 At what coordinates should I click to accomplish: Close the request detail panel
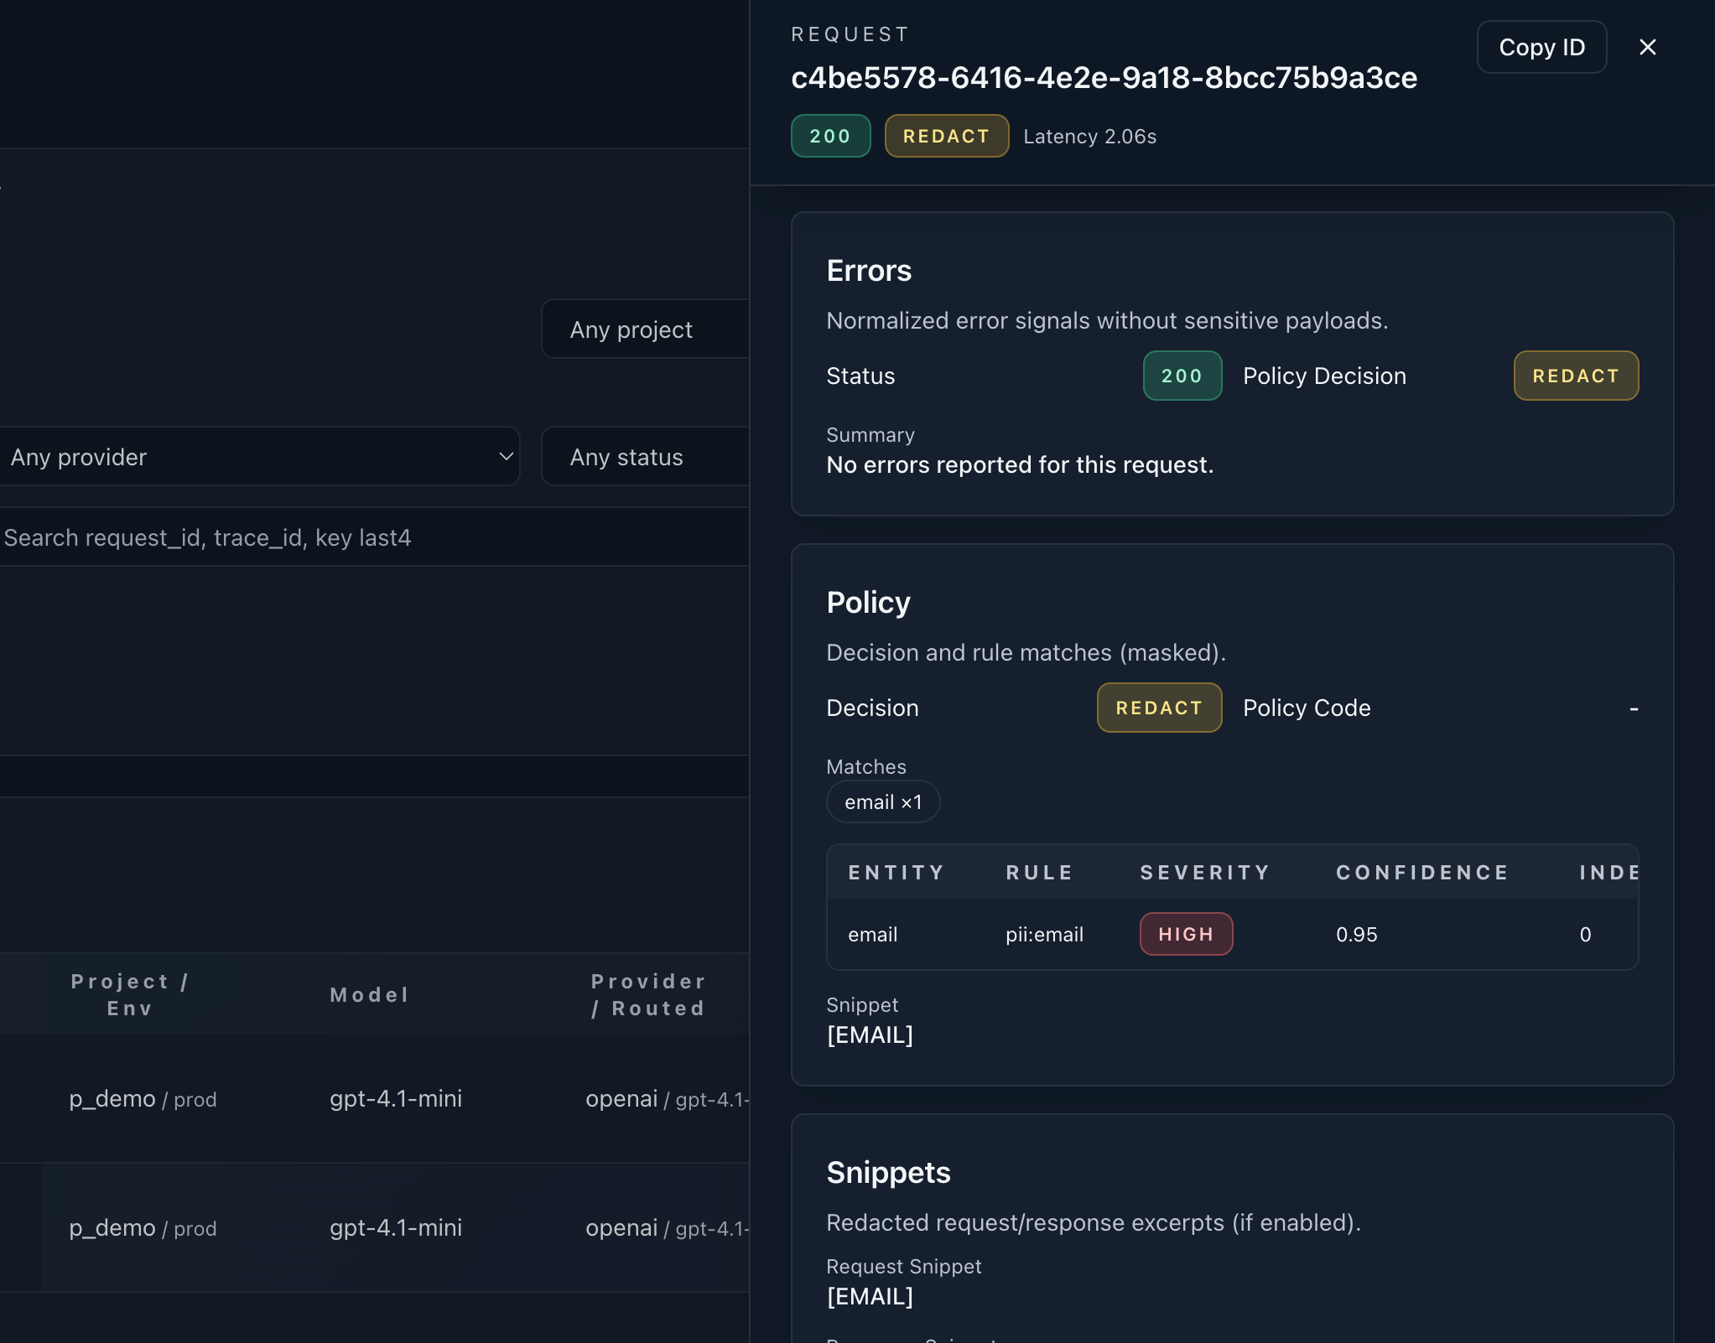point(1648,47)
